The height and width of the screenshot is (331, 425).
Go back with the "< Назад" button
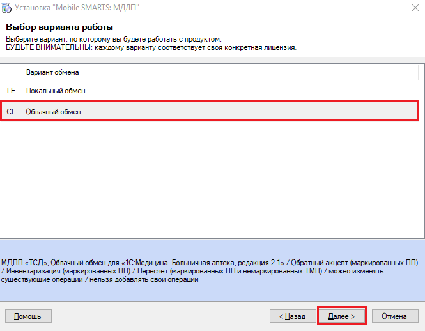[x=293, y=316]
